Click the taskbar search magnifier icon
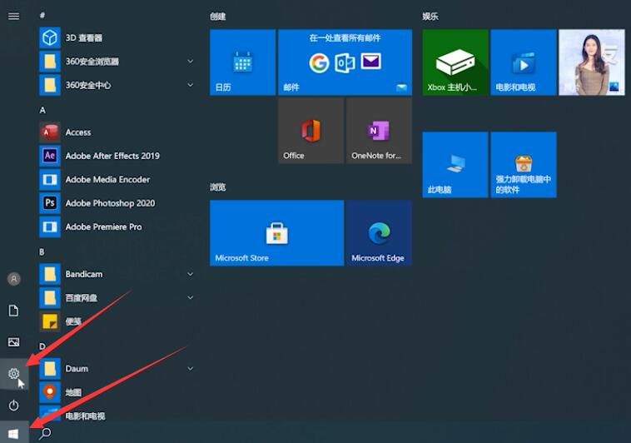Image resolution: width=631 pixels, height=443 pixels. [x=45, y=433]
